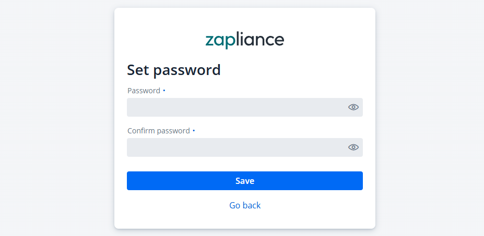Reveal the Password field using eye icon
This screenshot has height=236, width=484.
[353, 107]
